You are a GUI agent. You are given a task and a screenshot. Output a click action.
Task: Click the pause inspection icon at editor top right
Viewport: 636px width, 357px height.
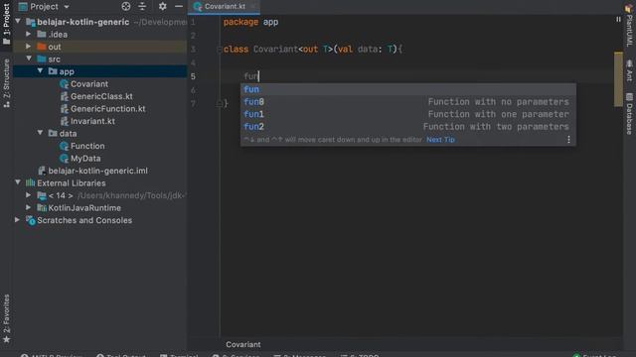[618, 19]
